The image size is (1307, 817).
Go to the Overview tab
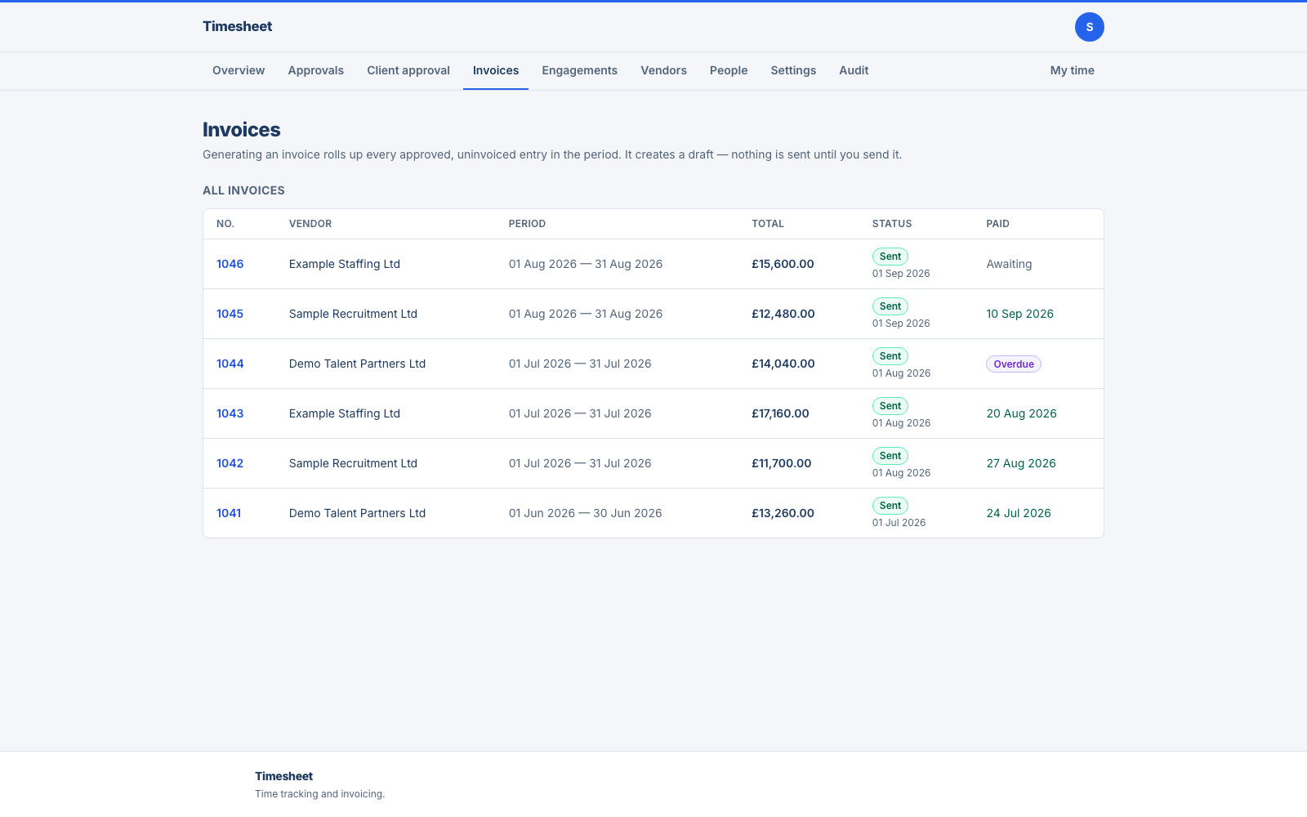point(239,70)
